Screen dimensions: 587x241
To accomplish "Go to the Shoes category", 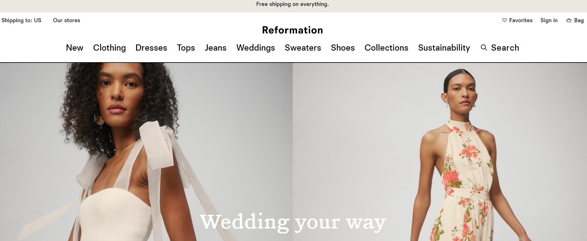I will (343, 48).
